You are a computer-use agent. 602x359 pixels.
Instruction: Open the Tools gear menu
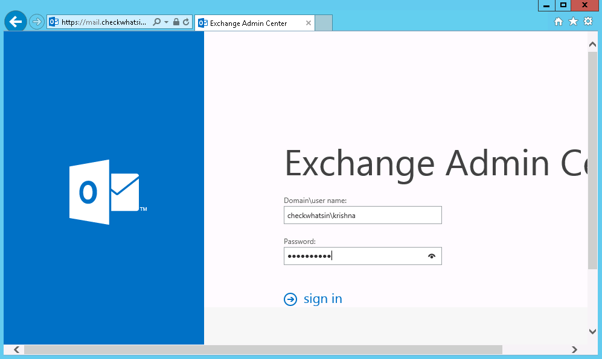pyautogui.click(x=588, y=22)
